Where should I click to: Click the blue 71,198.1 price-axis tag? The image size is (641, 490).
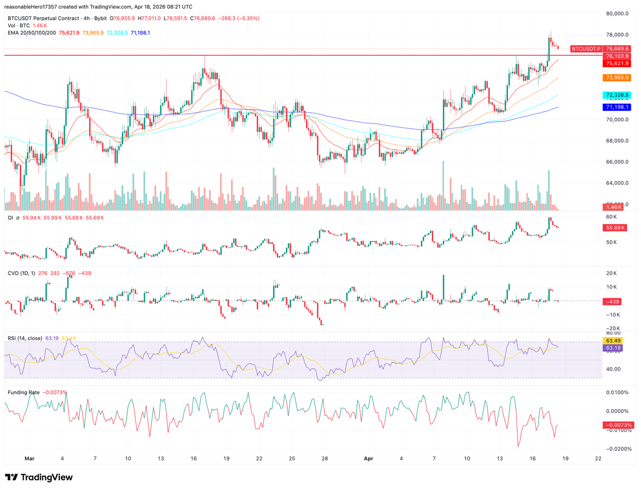point(616,107)
